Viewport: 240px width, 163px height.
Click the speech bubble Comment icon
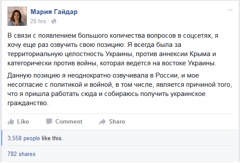coord(49,122)
